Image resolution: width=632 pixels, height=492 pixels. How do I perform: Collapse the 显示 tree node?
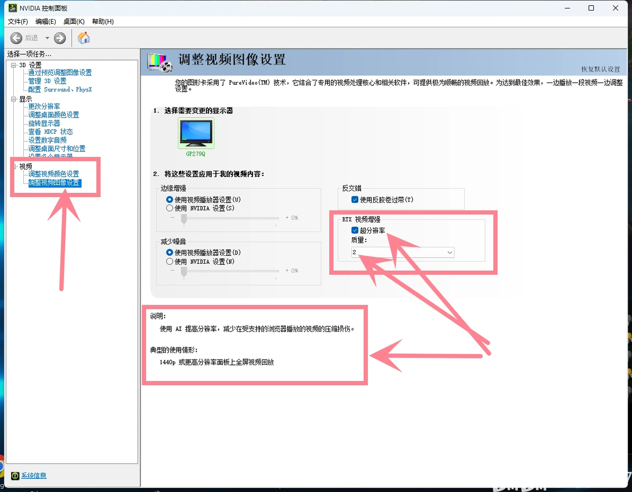14,99
